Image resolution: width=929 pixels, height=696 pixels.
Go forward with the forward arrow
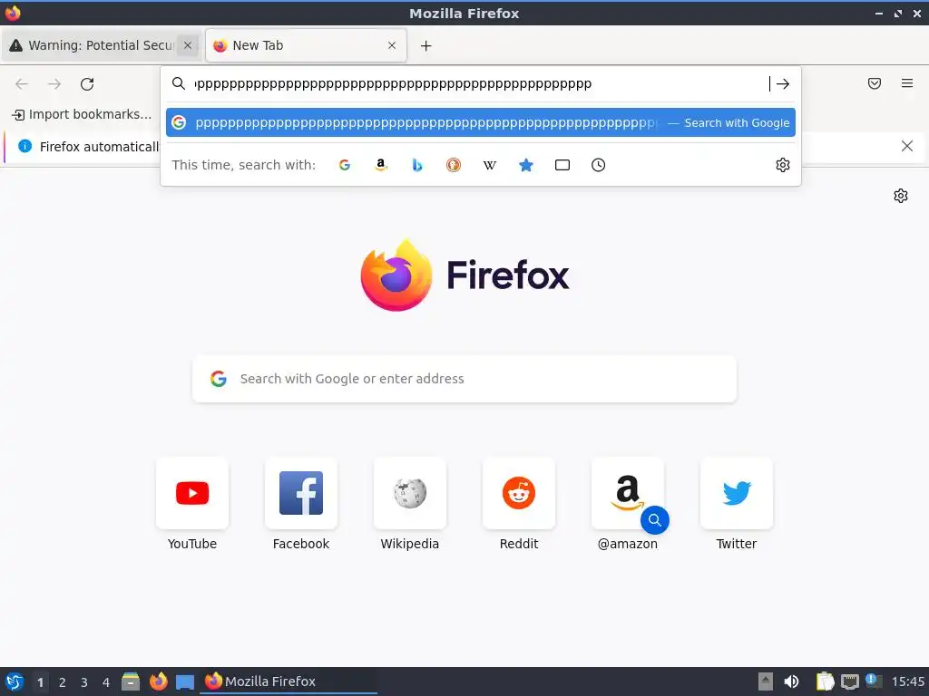pos(54,84)
